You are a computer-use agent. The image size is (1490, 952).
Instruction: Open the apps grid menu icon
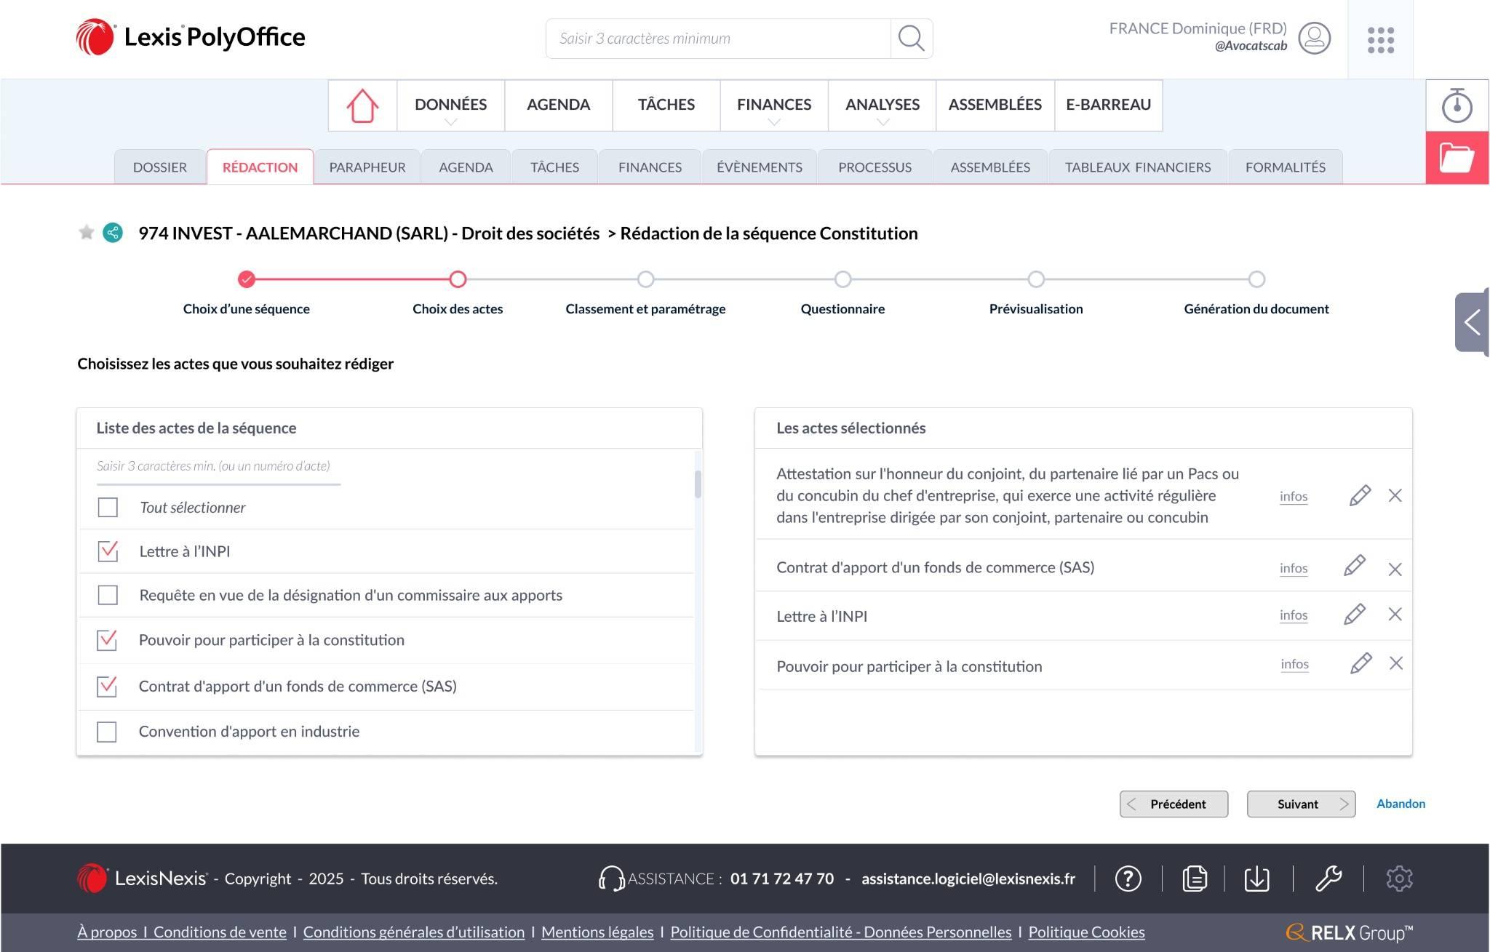pos(1380,40)
